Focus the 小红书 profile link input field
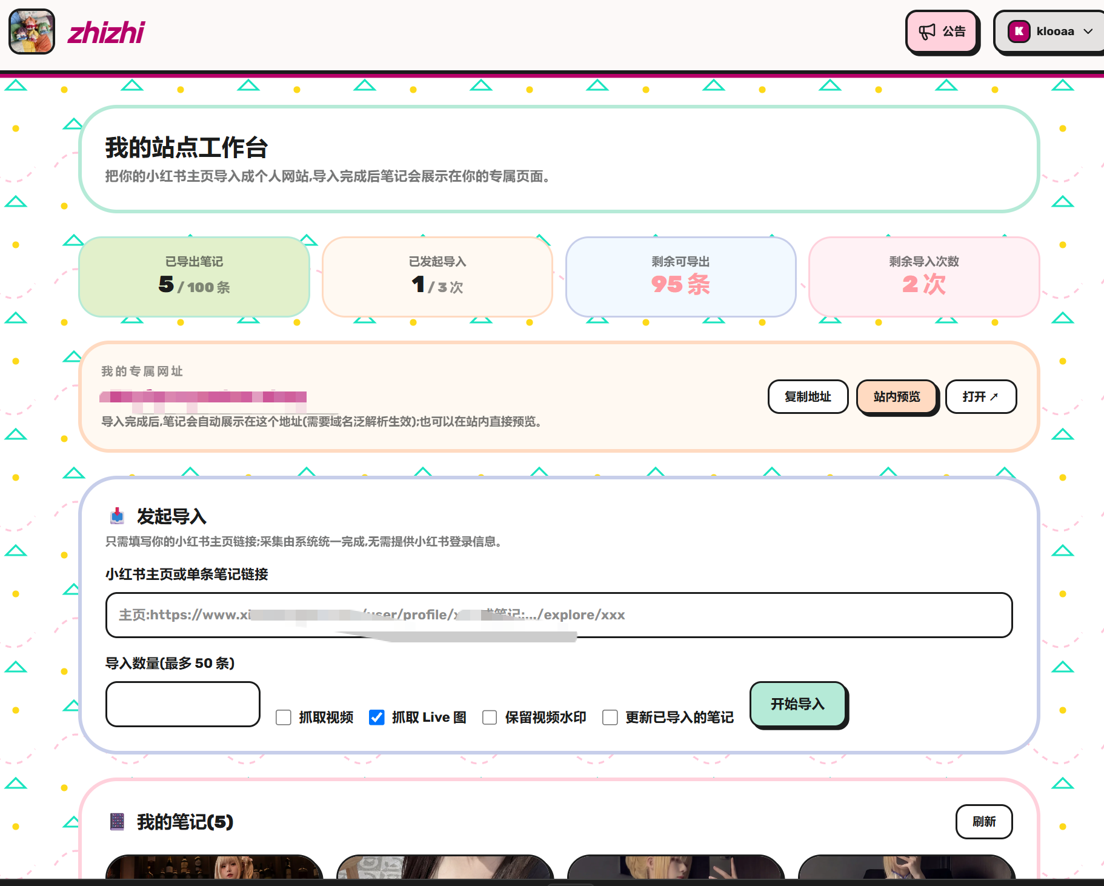This screenshot has width=1104, height=886. (x=559, y=615)
